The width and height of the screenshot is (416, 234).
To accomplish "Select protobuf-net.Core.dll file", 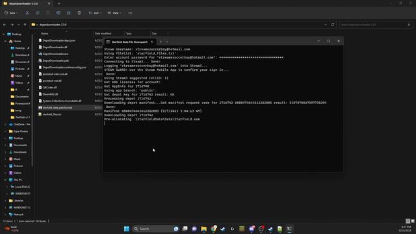I will tap(55, 74).
